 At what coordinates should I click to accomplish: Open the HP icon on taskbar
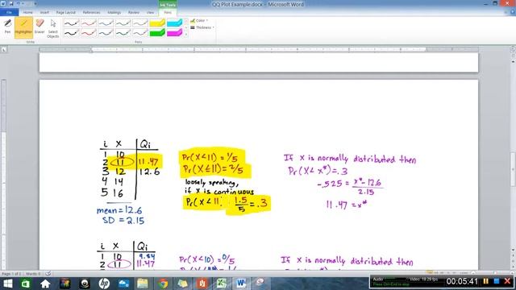104,283
